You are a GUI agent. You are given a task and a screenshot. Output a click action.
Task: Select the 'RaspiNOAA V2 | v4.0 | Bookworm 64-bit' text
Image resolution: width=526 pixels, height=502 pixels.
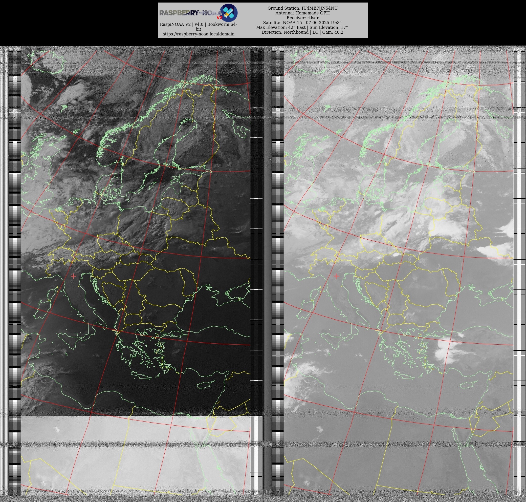click(x=199, y=27)
